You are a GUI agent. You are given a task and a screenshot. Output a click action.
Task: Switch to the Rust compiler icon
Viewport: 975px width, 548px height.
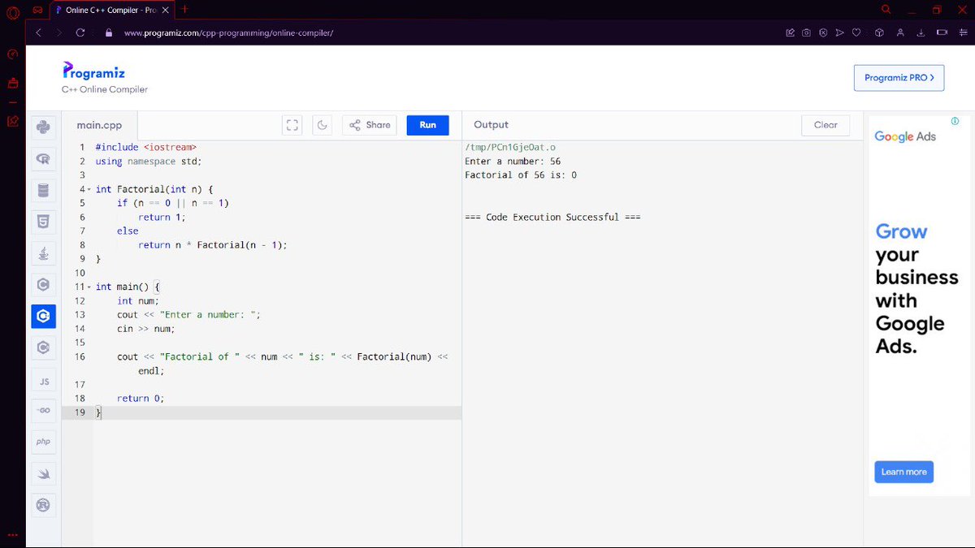(x=43, y=505)
